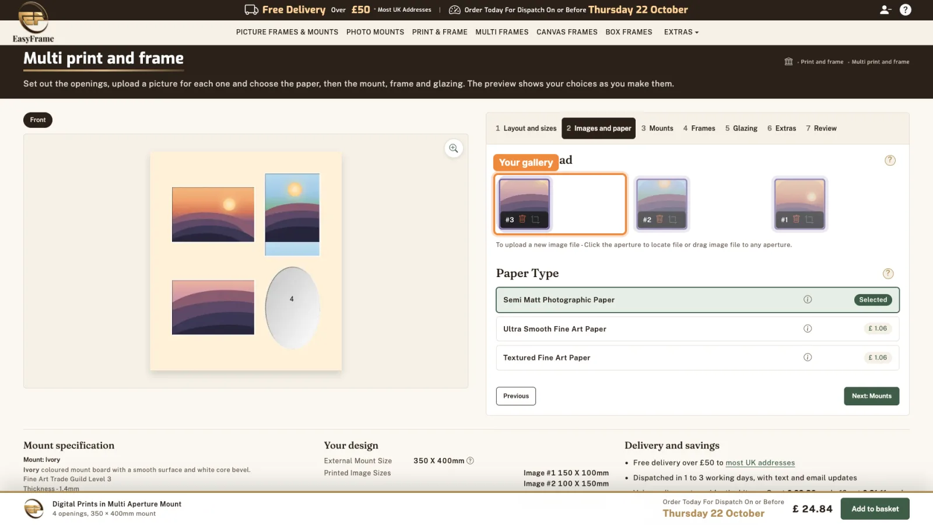
Task: Zoom the frame preview with magnifier
Action: 453,148
